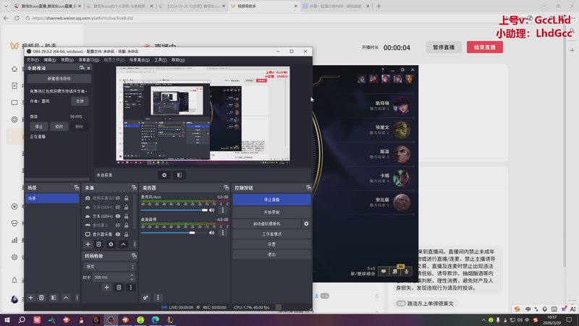Click the duration stepper showing 300 ms

pos(132,277)
